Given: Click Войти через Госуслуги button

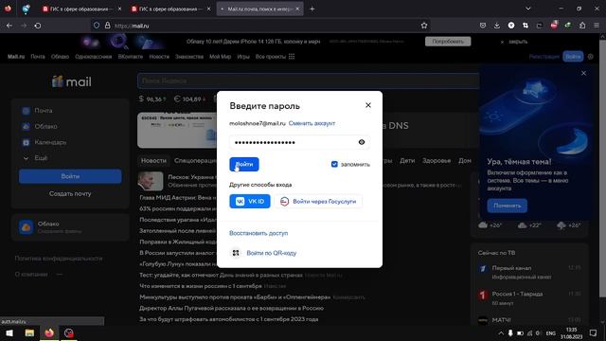Looking at the screenshot, I should click(318, 202).
